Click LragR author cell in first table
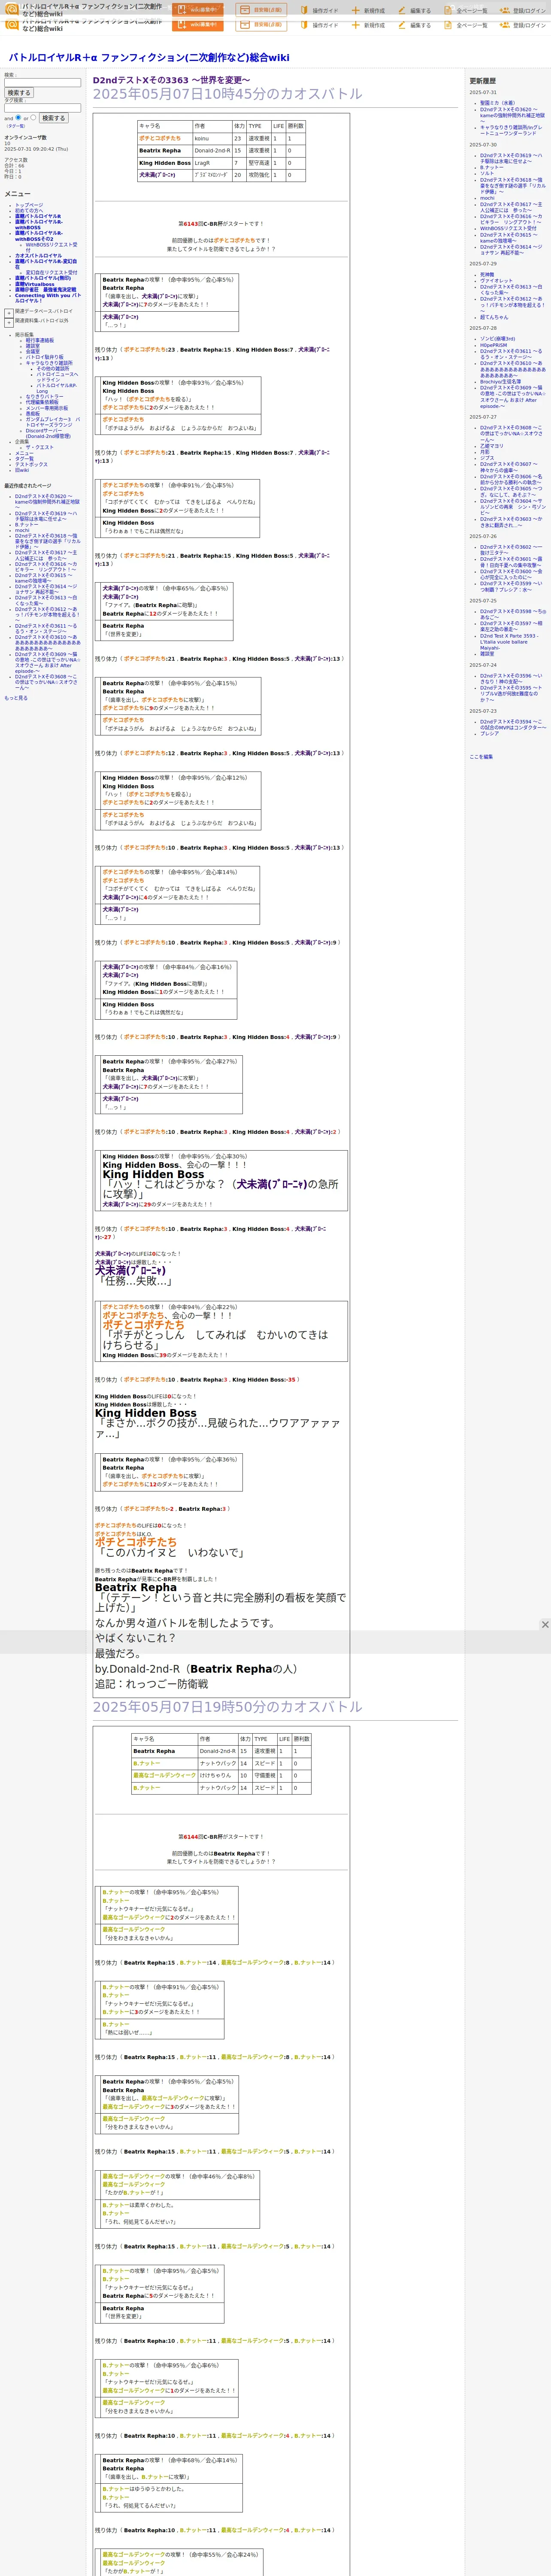The height and width of the screenshot is (2576, 551). (x=212, y=163)
